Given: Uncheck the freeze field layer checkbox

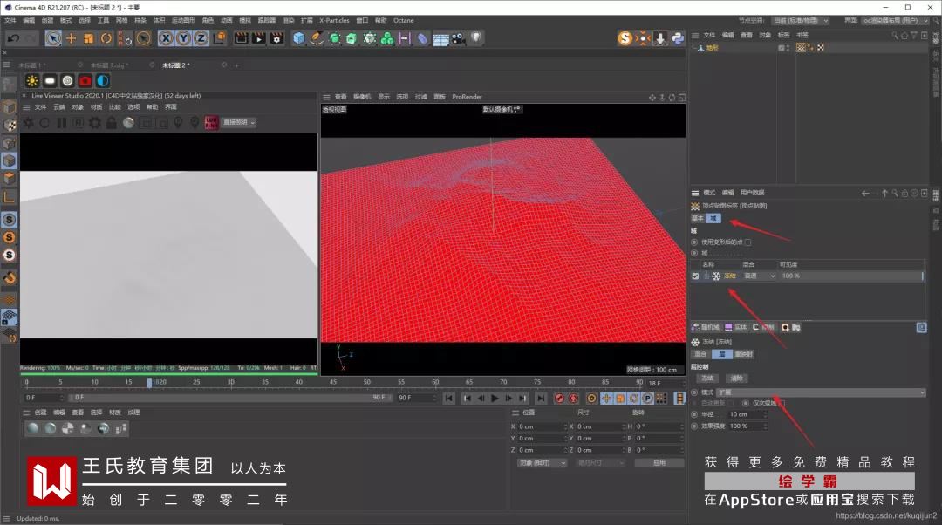Looking at the screenshot, I should (696, 276).
